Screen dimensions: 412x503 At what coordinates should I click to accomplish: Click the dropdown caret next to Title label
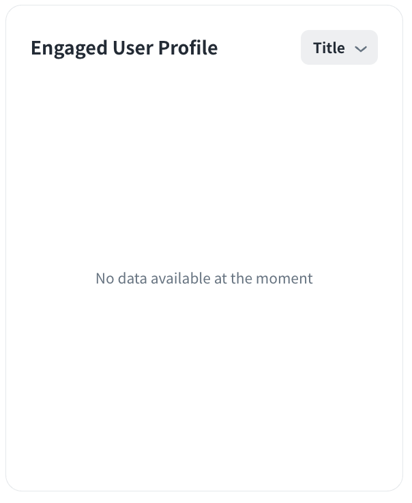tap(362, 48)
